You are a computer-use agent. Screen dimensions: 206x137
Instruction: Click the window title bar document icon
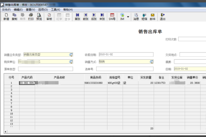pos(2,5)
